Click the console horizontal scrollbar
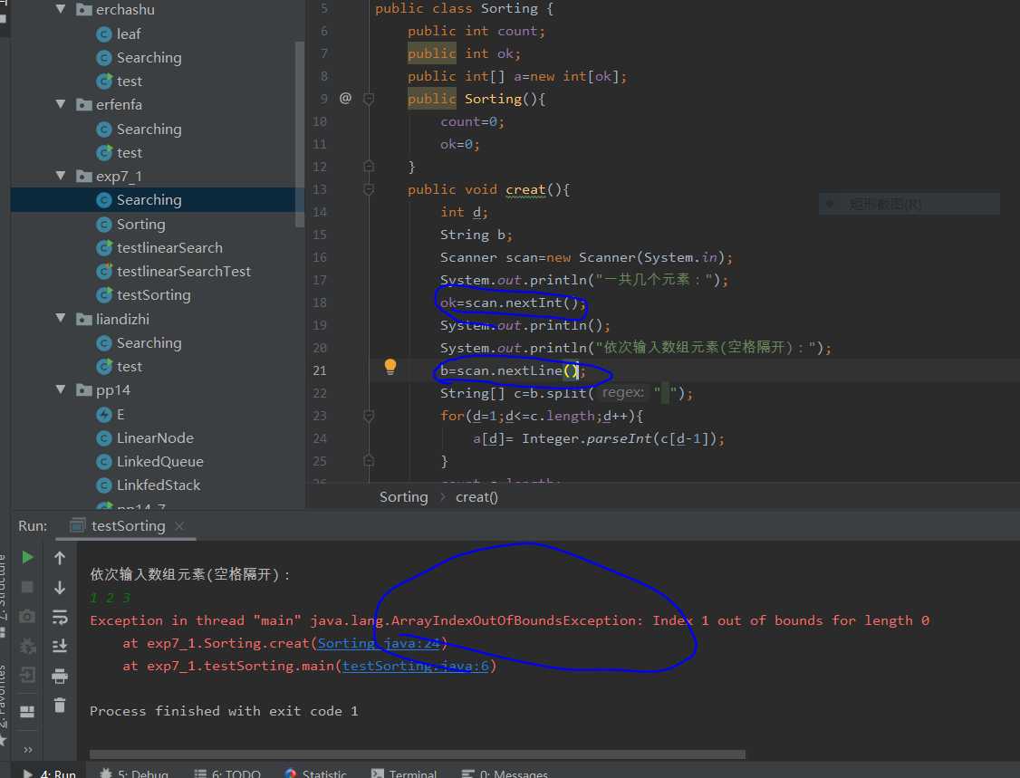This screenshot has height=778, width=1020. [x=417, y=754]
